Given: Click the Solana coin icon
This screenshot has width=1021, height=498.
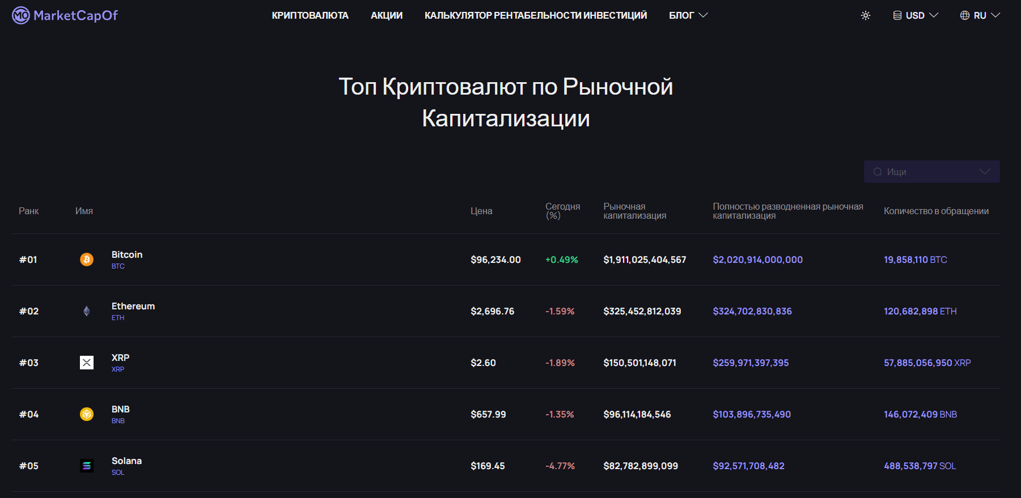Looking at the screenshot, I should click(87, 466).
